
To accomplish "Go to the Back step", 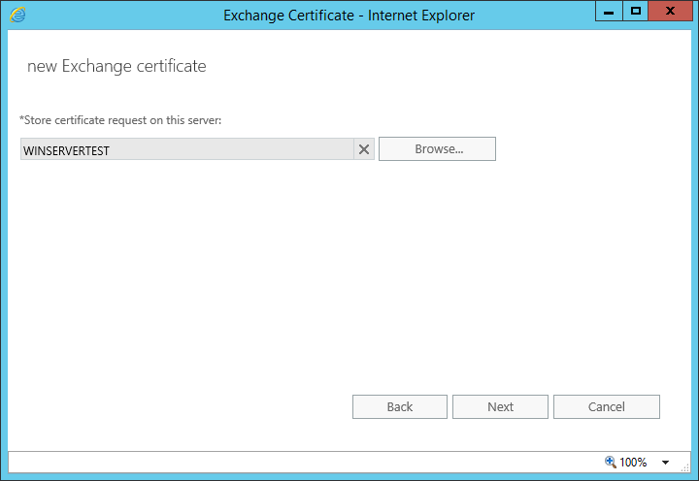I will [400, 407].
